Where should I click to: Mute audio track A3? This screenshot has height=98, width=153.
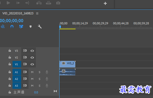coord(32,86)
